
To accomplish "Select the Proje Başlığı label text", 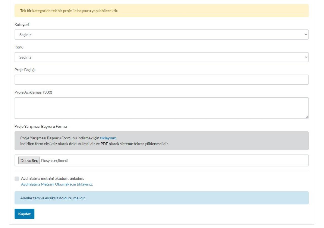I will 25,70.
